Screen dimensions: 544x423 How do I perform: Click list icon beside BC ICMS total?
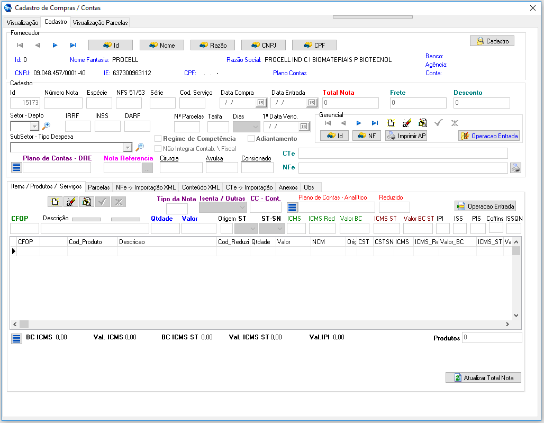(16, 339)
